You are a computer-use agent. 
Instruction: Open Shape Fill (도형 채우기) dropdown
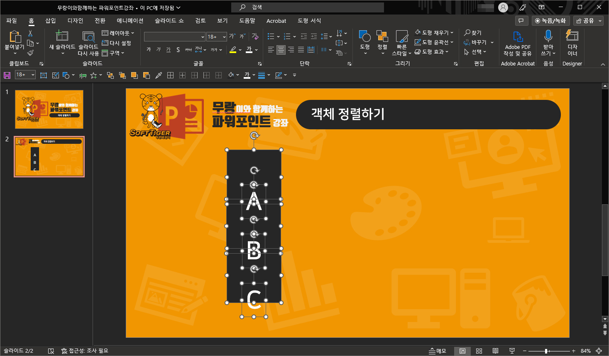click(434, 32)
